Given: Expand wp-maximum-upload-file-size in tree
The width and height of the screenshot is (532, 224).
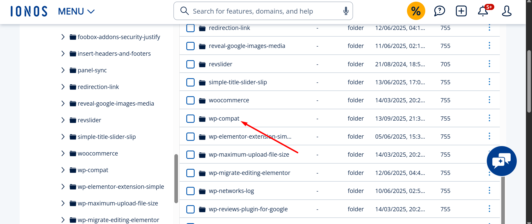Looking at the screenshot, I should (63, 203).
